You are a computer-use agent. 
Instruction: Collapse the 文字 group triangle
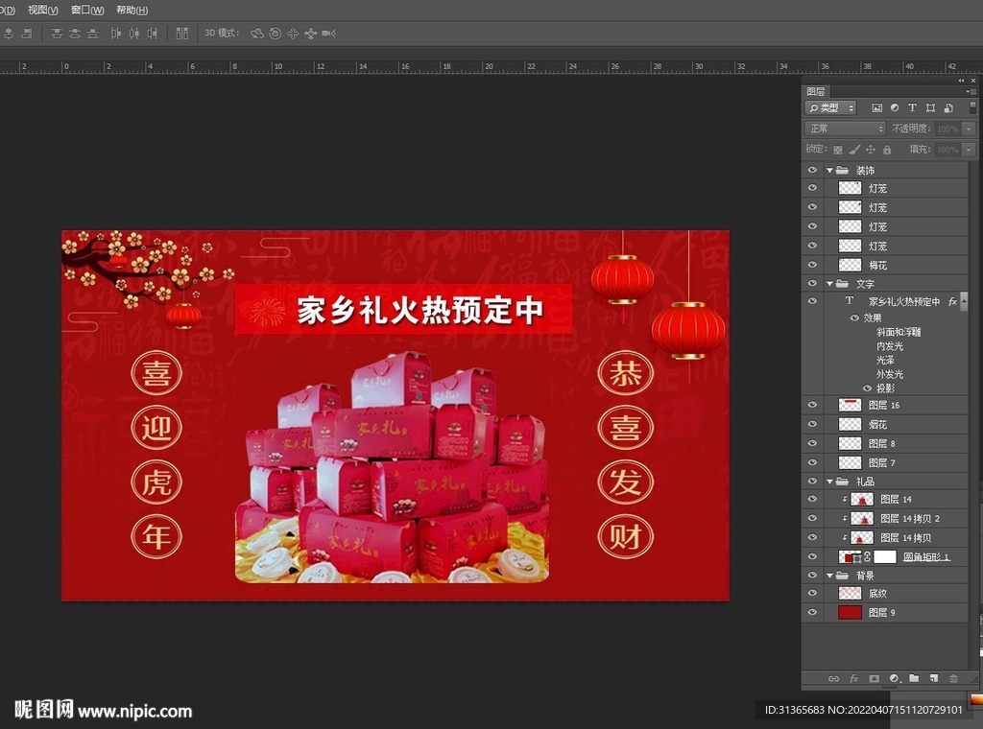click(x=829, y=284)
